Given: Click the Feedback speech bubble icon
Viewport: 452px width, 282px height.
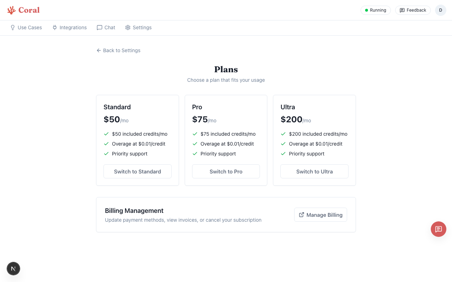Looking at the screenshot, I should coord(402,10).
